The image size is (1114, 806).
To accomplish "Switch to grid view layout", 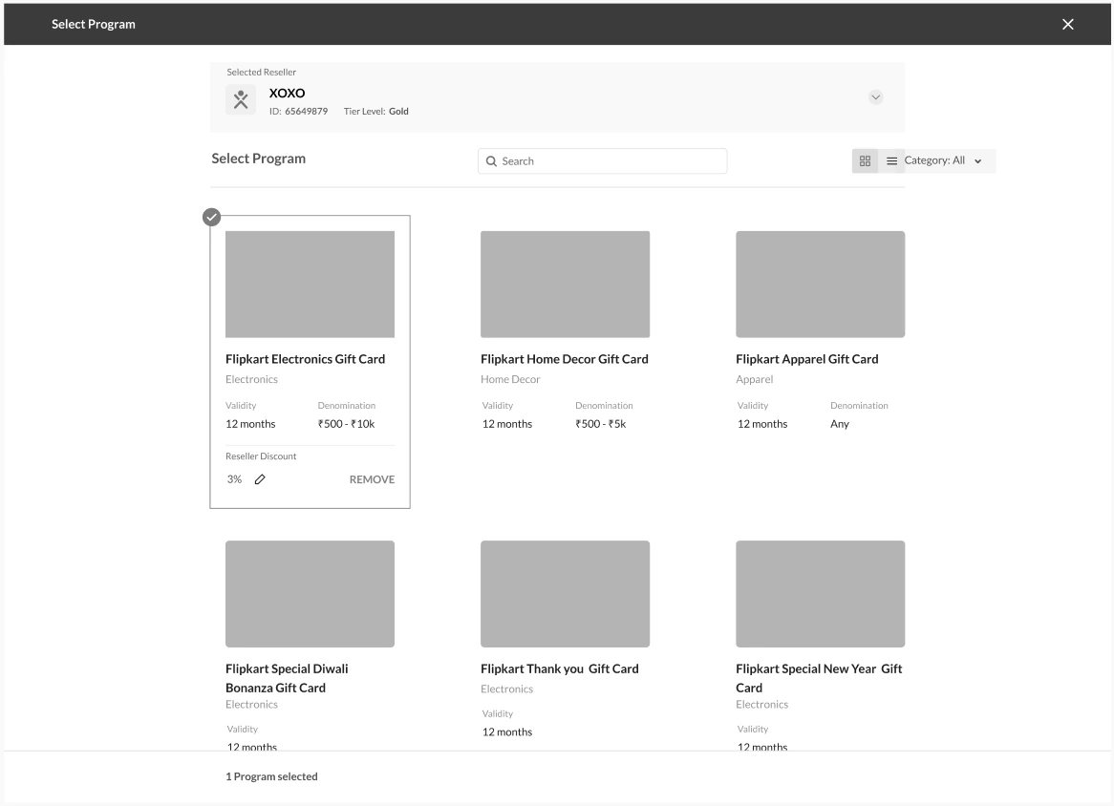I will point(865,161).
